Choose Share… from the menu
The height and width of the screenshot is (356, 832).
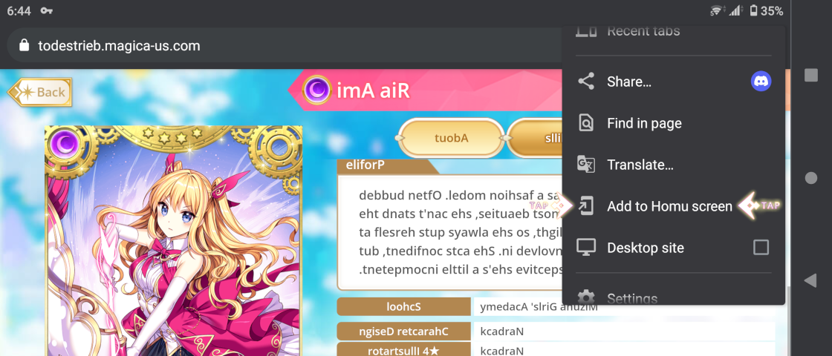tap(674, 82)
